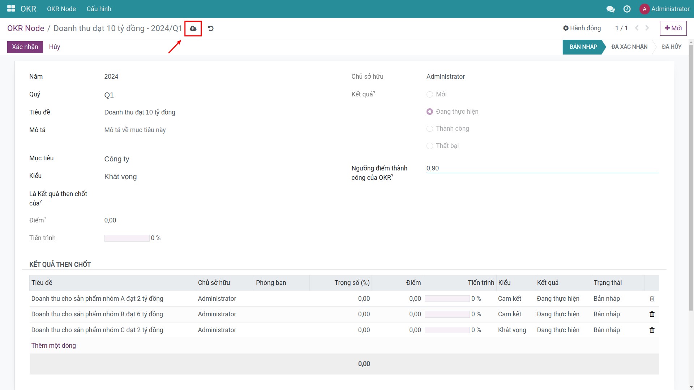Screen dimensions: 694x390
Task: Open the apps grid icon
Action: click(x=11, y=8)
